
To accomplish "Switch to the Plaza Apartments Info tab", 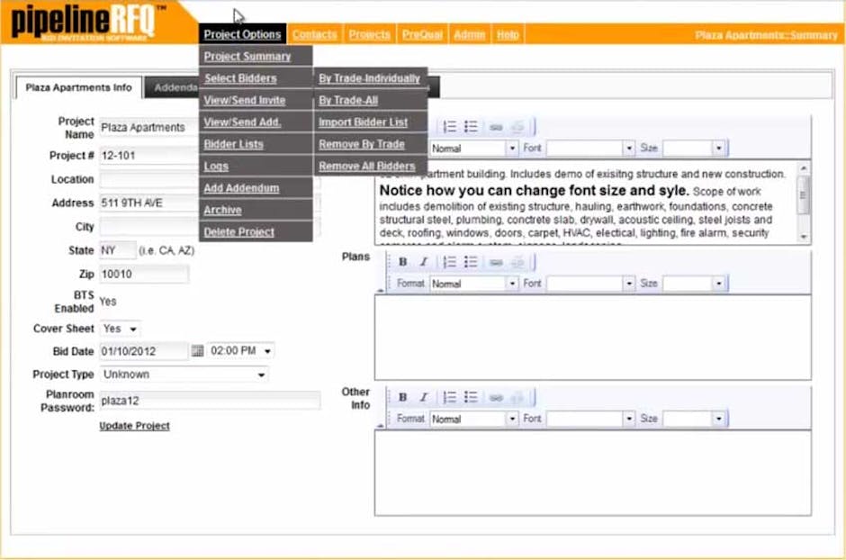I will (x=77, y=87).
